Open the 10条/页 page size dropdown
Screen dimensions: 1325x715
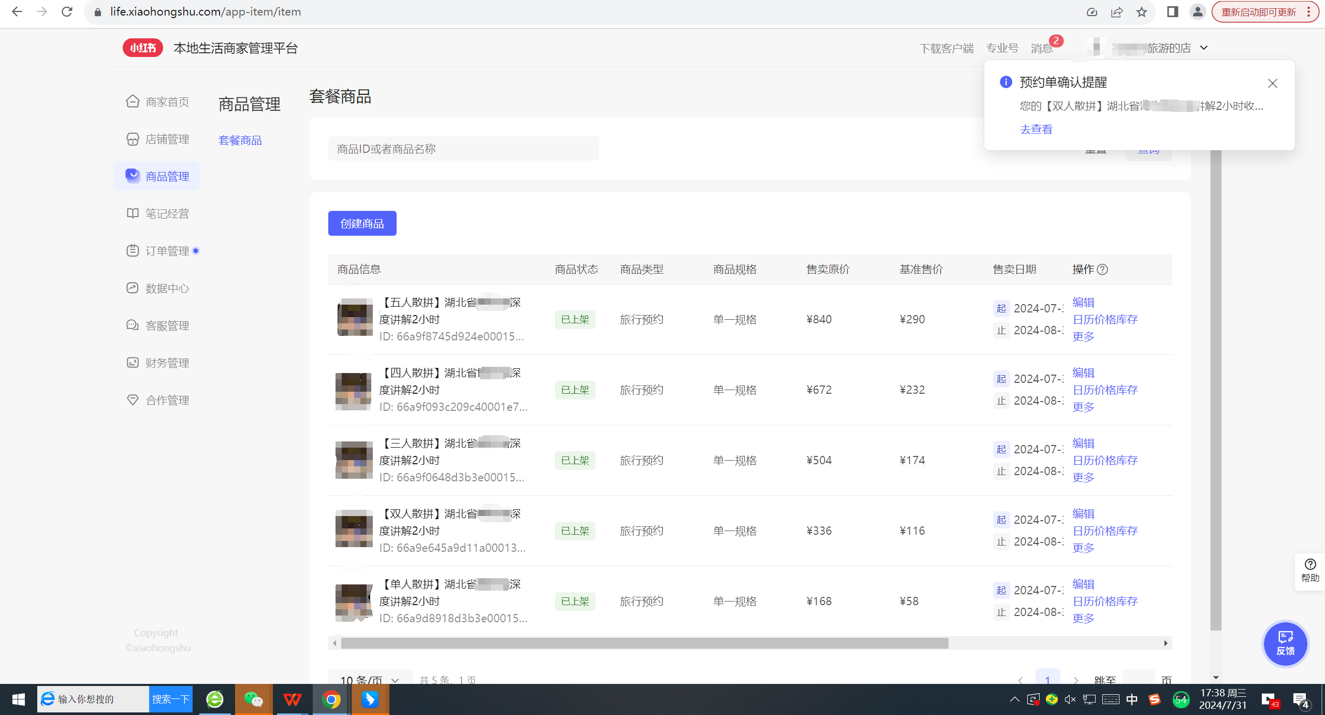click(370, 679)
